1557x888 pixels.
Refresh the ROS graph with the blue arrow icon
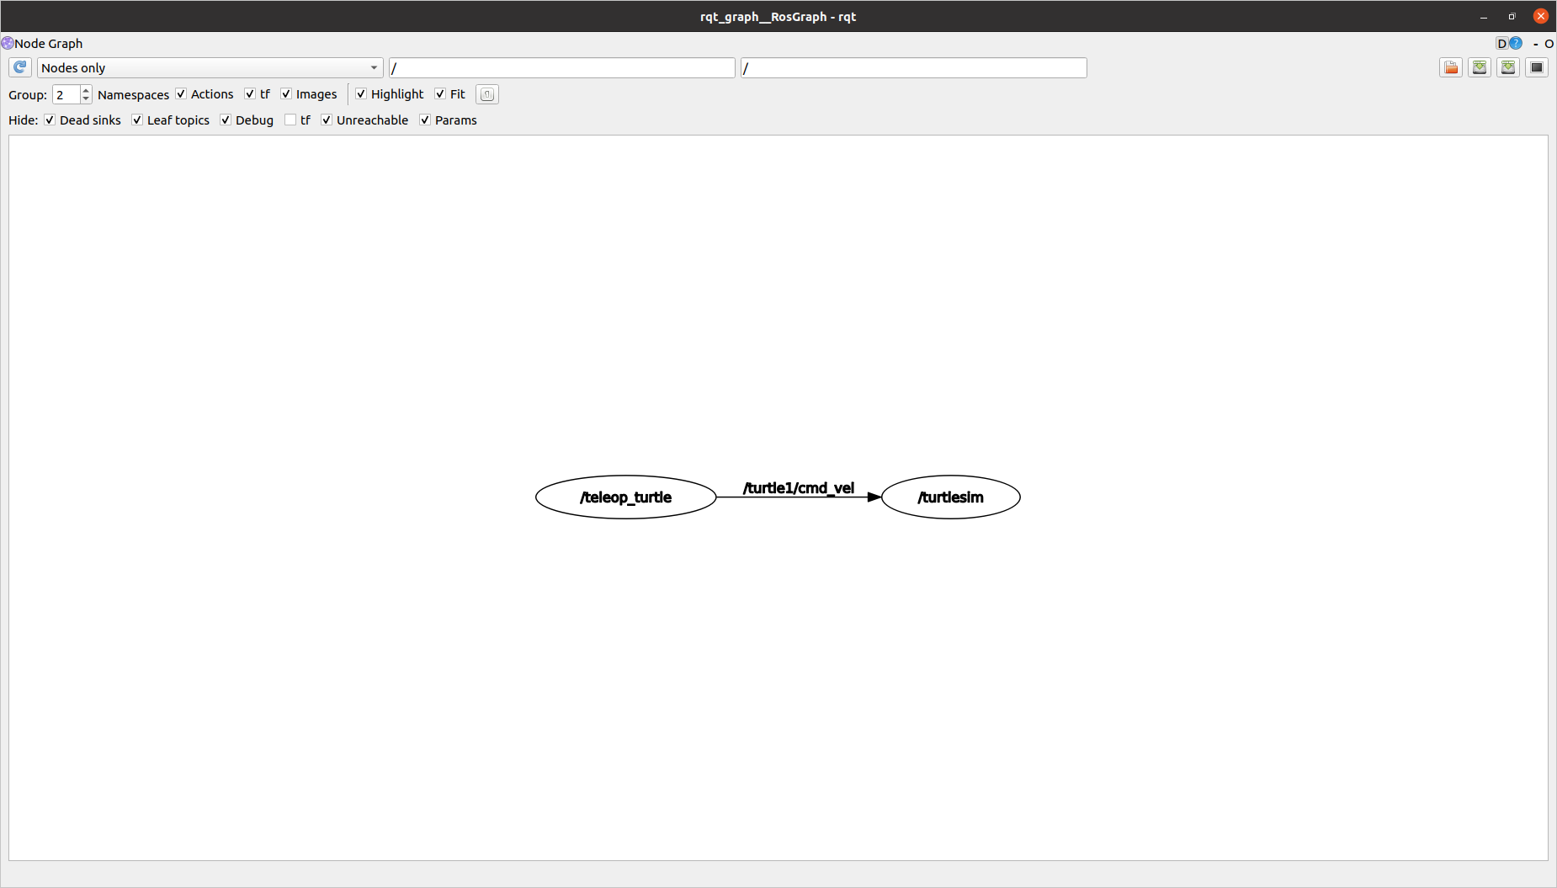20,67
